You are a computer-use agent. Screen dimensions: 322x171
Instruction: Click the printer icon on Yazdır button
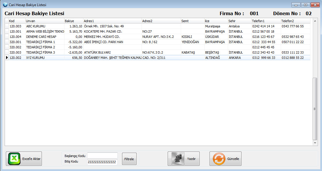tap(178, 159)
